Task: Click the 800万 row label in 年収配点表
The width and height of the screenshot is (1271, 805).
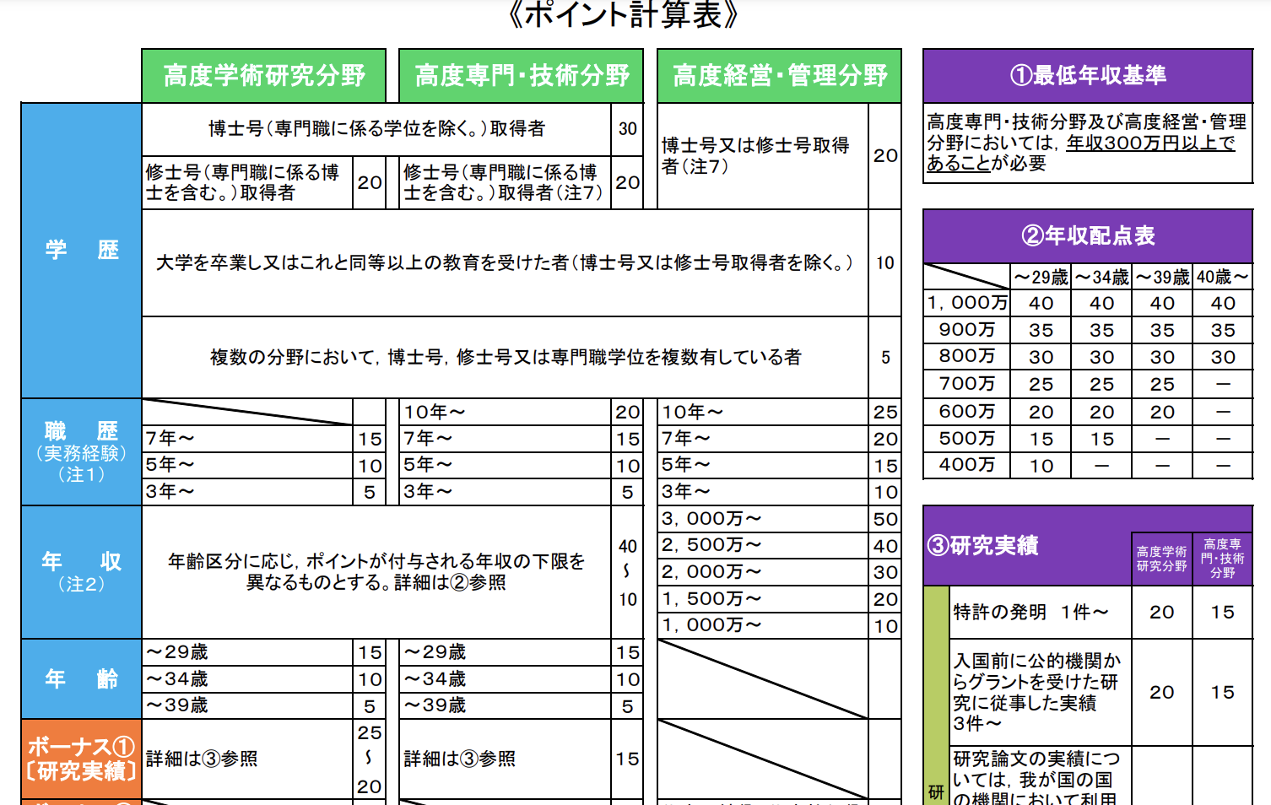Action: 967,357
